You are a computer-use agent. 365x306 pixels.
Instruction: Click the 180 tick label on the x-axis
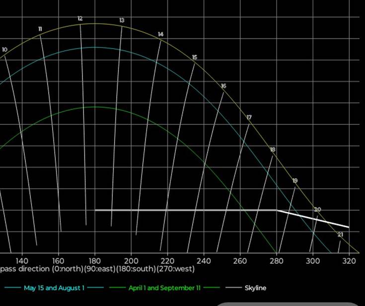(94, 261)
